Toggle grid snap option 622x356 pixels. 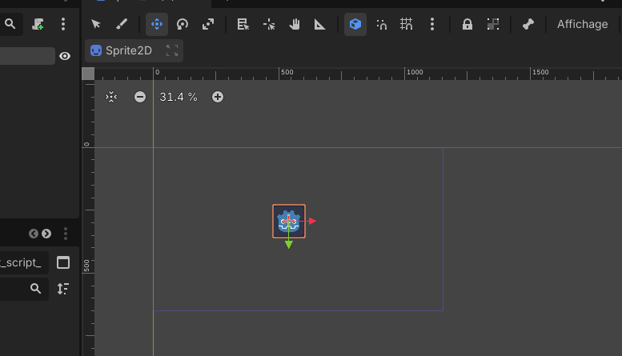[406, 24]
